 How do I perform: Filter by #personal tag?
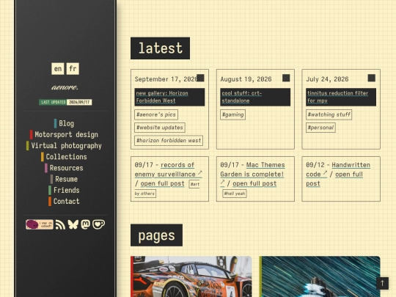(320, 128)
